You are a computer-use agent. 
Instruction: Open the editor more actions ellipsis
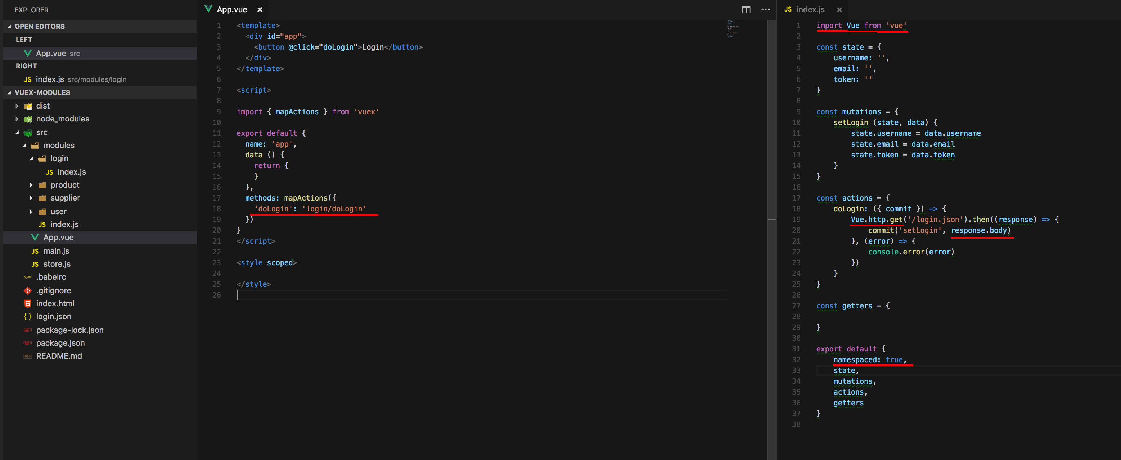pos(765,10)
